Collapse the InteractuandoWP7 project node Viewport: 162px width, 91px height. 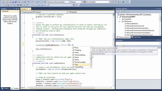(x=117, y=17)
